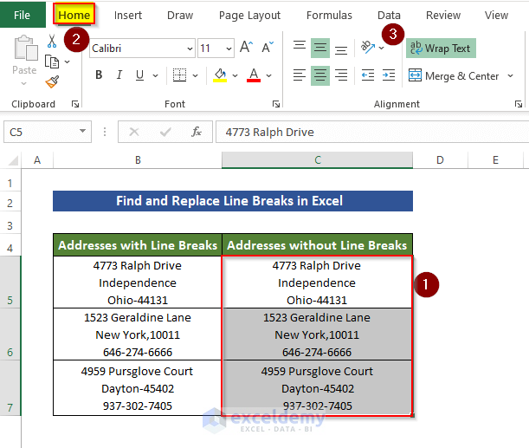Click the Orientation text-angle icon
529x448 pixels.
pyautogui.click(x=368, y=48)
